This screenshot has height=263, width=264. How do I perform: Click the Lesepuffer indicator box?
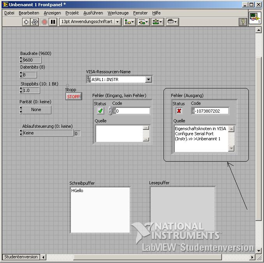183,209
